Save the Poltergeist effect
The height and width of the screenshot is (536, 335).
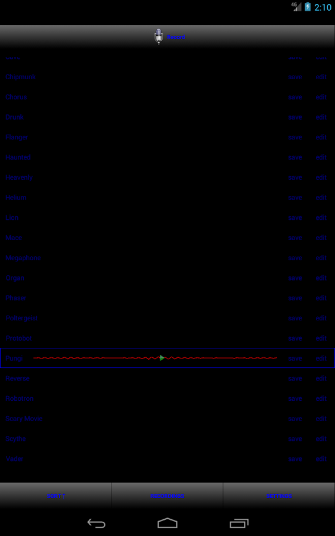295,318
